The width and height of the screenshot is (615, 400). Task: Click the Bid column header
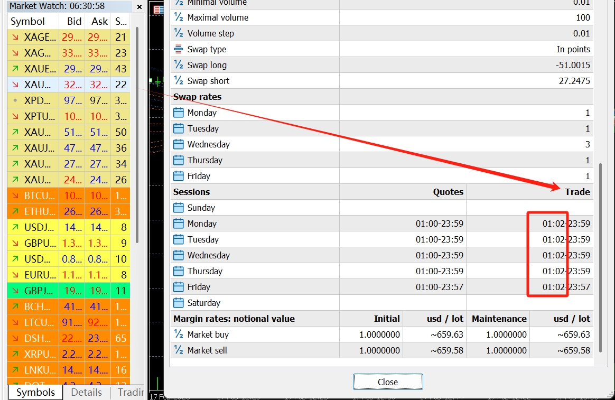coord(72,21)
